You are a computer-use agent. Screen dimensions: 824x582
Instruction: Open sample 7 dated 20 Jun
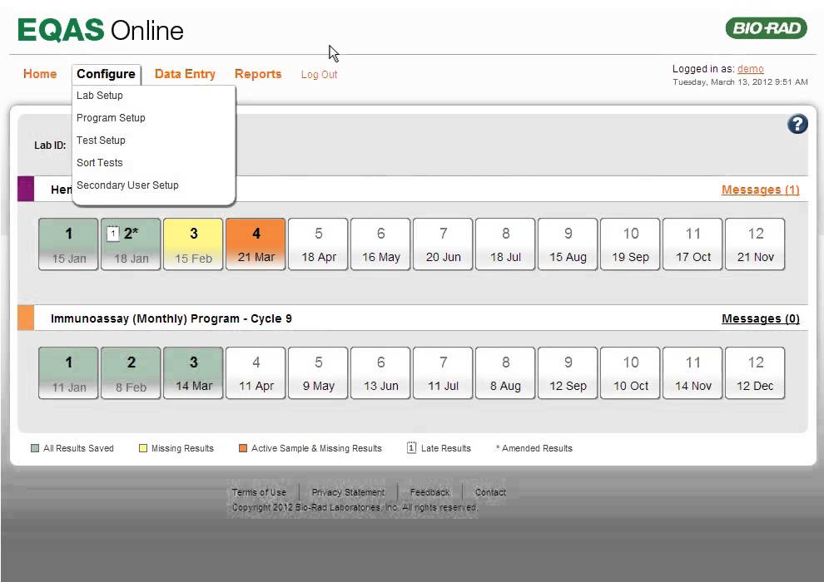tap(443, 244)
